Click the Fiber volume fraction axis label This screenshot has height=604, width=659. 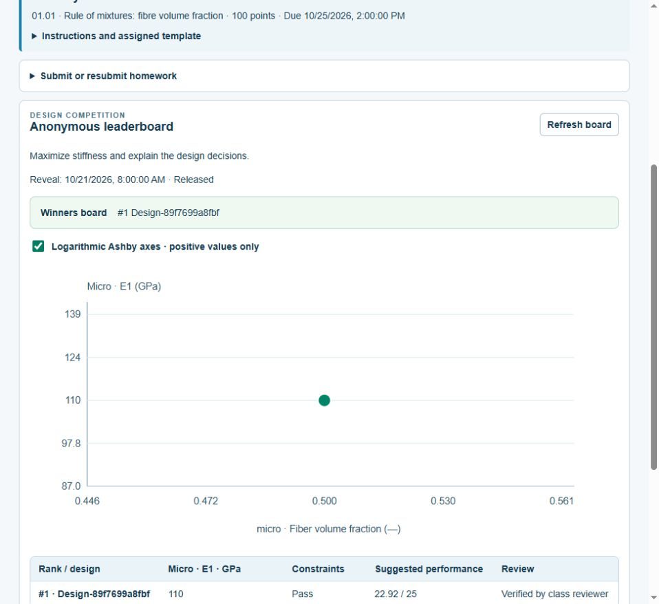point(328,529)
